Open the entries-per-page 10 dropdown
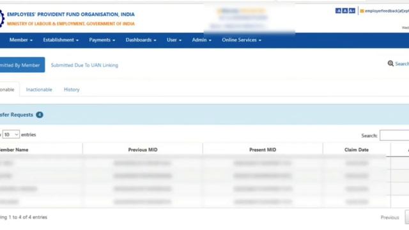The image size is (409, 230). (11, 135)
